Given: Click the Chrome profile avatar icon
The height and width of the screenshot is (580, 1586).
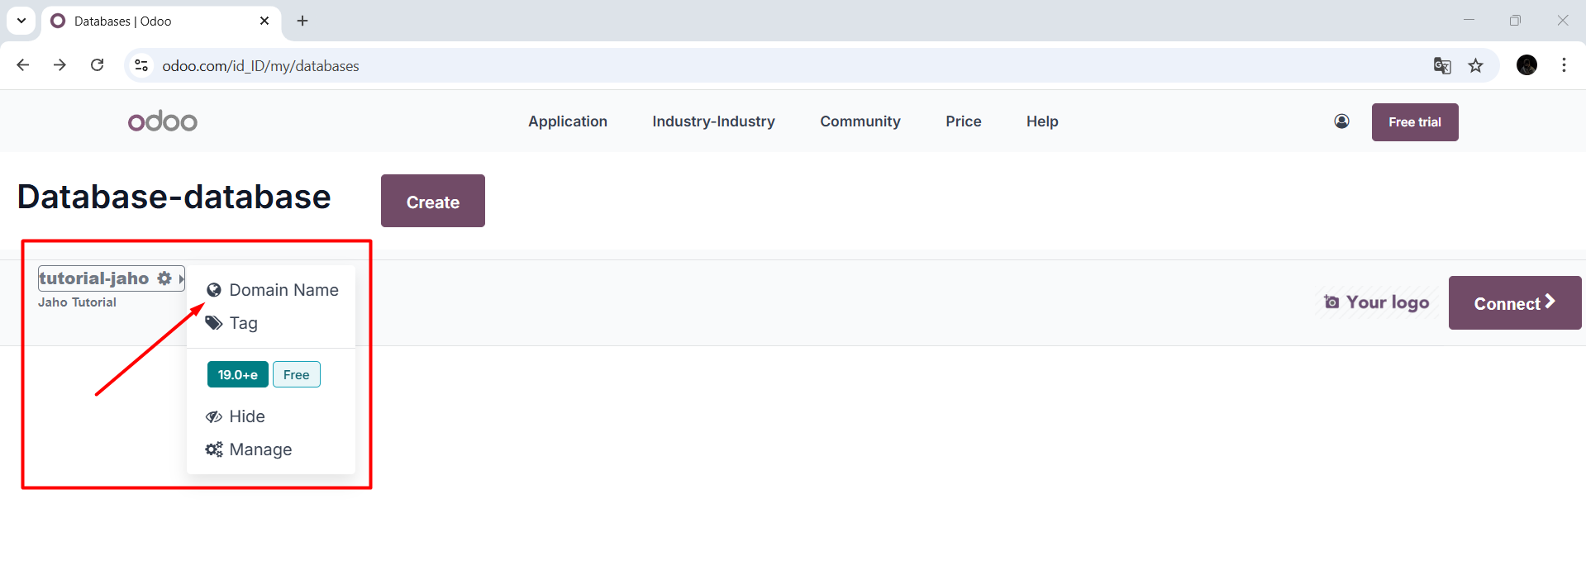Looking at the screenshot, I should [1526, 65].
